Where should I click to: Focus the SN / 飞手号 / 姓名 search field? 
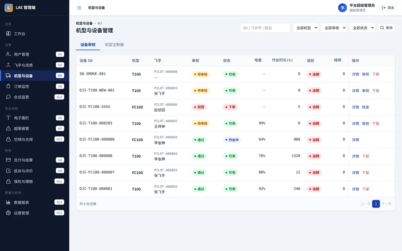click(x=265, y=28)
